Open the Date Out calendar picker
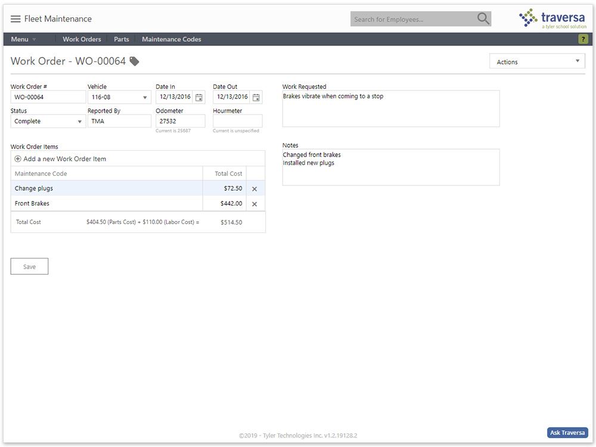 [256, 97]
